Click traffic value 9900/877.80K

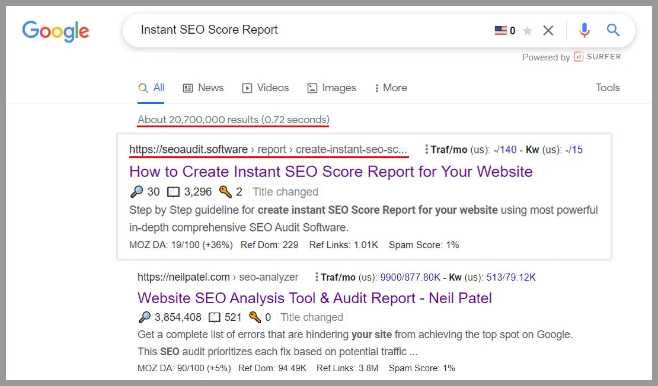point(410,278)
